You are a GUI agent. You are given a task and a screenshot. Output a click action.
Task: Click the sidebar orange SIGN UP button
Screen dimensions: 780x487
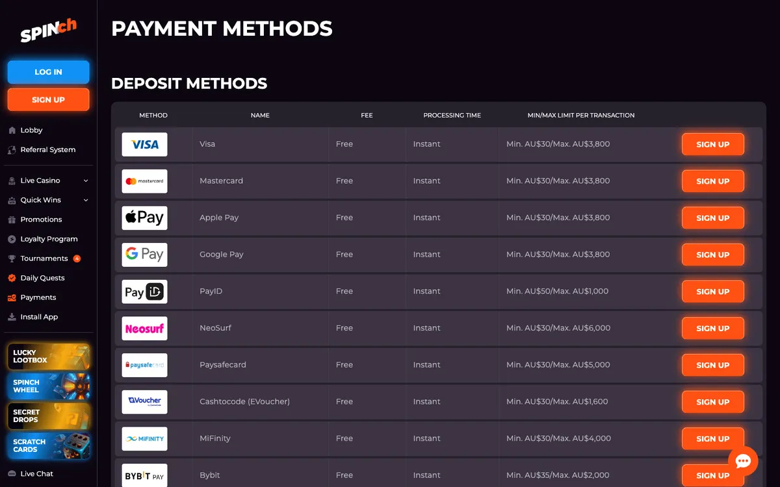pyautogui.click(x=49, y=100)
